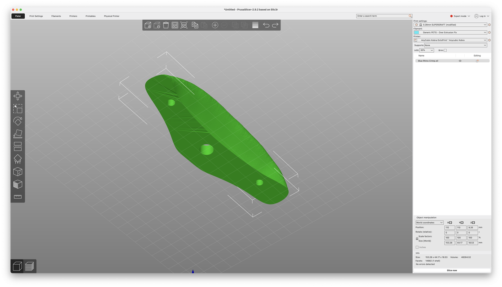Switch to sliced layers preview view
The height and width of the screenshot is (287, 502).
29,267
